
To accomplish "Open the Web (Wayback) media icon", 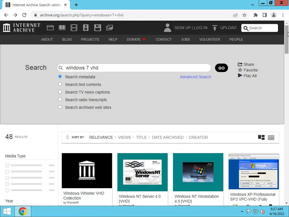I will 50,28.
